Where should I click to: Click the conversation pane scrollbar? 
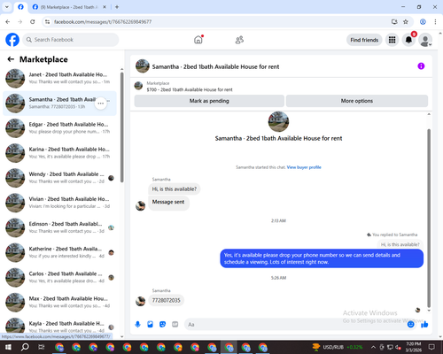(x=429, y=219)
